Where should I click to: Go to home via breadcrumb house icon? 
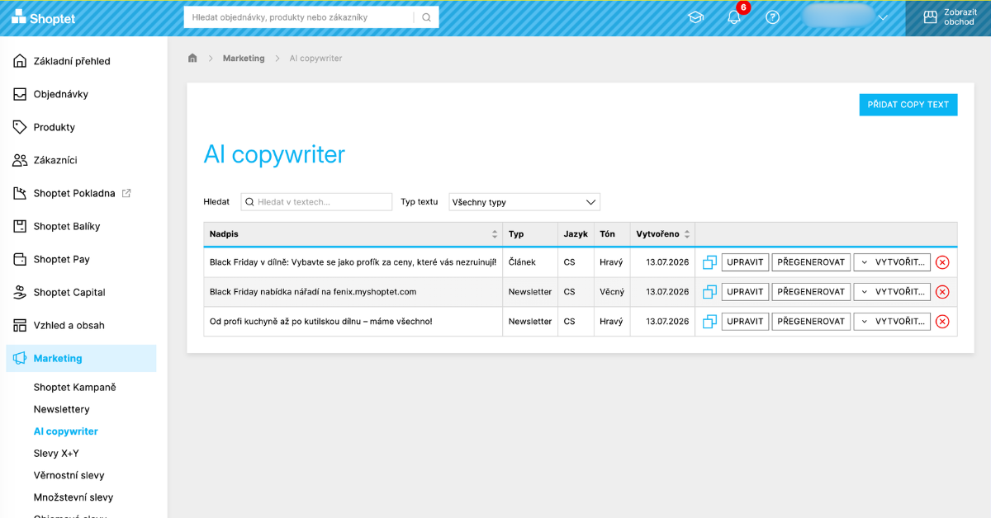coord(192,59)
